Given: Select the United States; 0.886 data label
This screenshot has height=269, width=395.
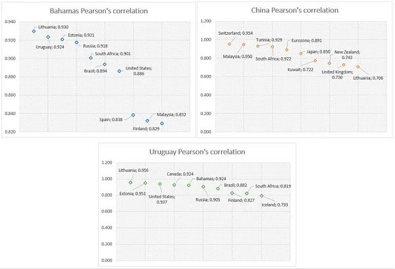Looking at the screenshot, I should coord(139,71).
